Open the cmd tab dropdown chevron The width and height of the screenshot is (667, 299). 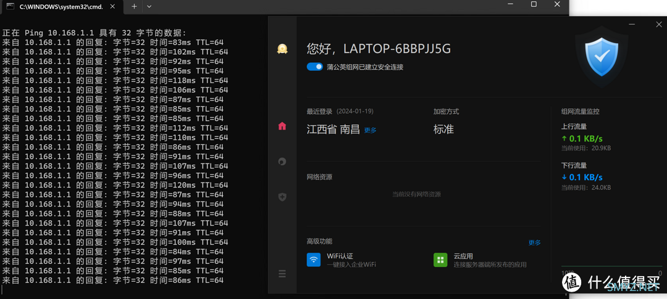[149, 6]
